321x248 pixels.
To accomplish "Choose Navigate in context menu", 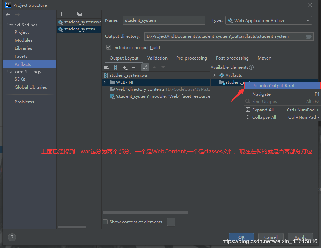I will click(x=282, y=94).
